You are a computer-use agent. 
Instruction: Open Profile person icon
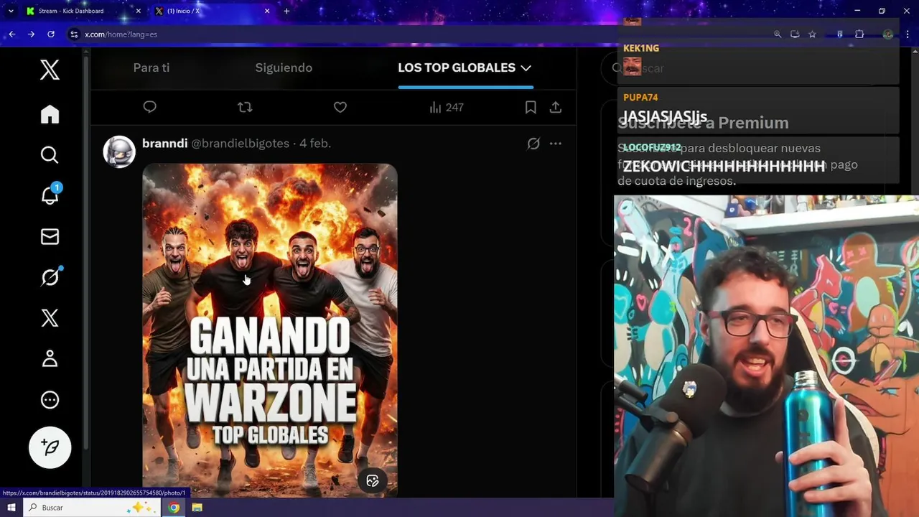click(x=50, y=358)
